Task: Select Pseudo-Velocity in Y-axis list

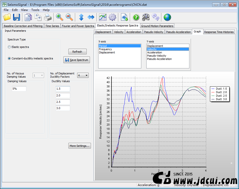Action: pyautogui.click(x=168, y=56)
